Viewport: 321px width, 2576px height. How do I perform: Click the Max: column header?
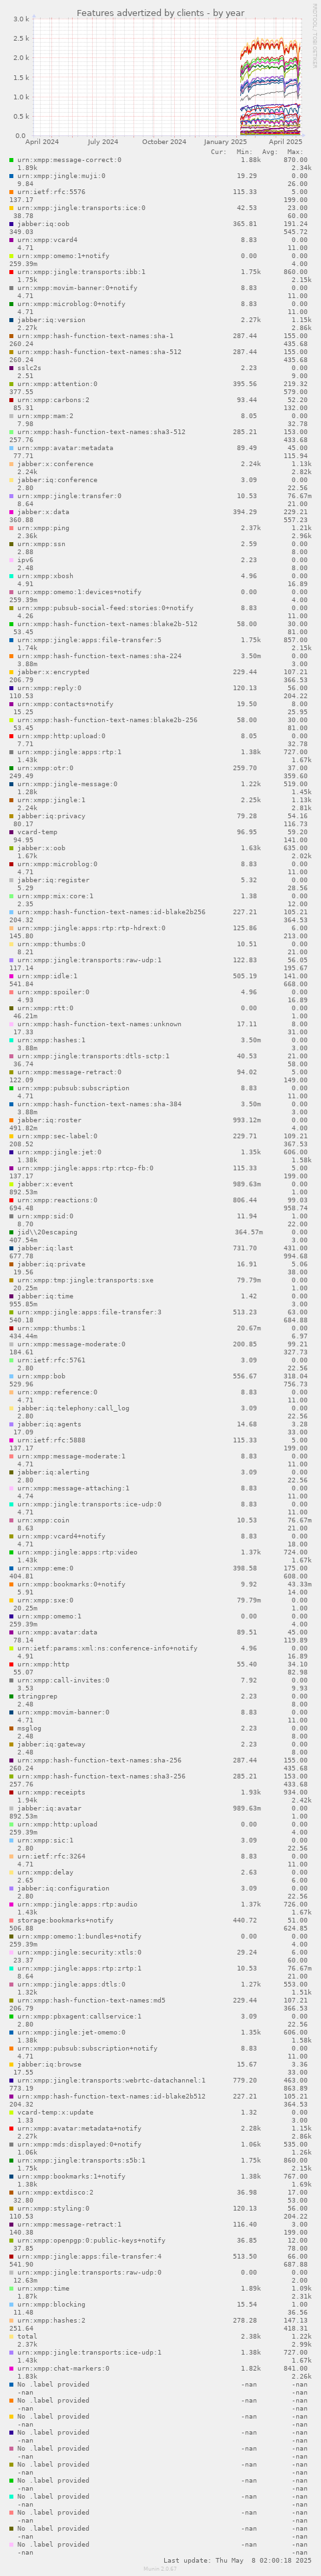pyautogui.click(x=295, y=152)
